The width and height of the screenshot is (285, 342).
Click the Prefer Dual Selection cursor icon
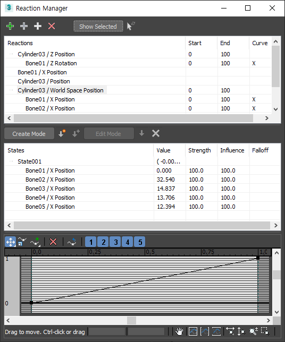(131, 26)
